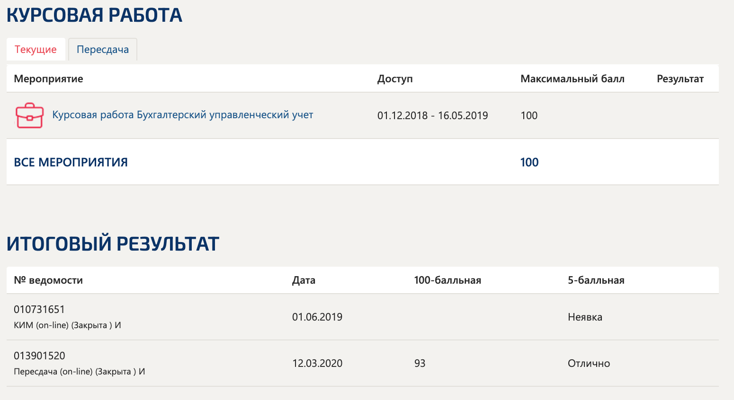The image size is (734, 400).
Task: Open Курсовая работа Бухгалтерский управленческий учет link
Action: pos(182,115)
